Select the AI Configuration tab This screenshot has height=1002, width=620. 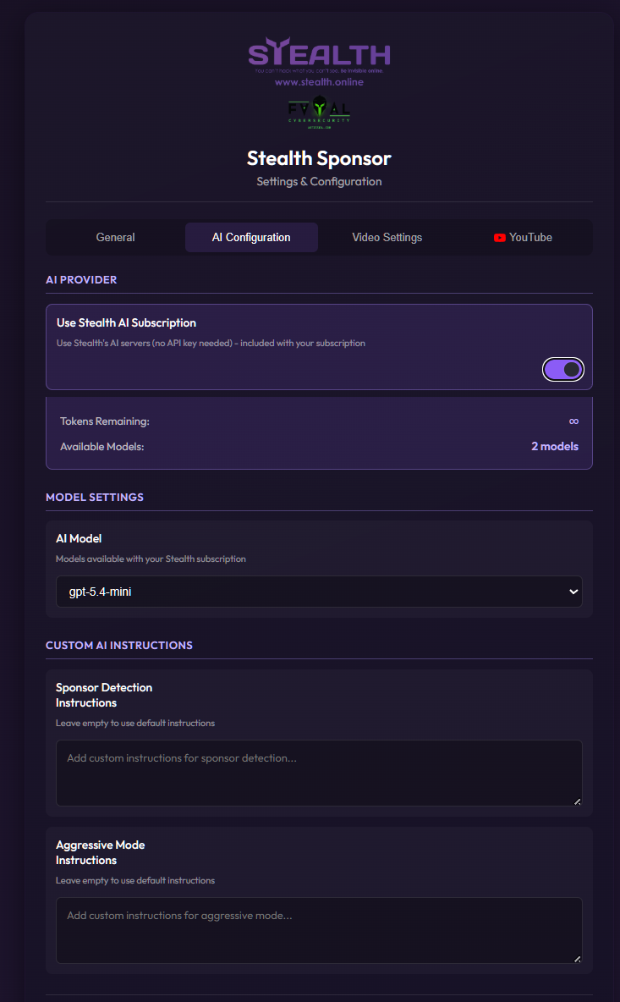click(251, 238)
